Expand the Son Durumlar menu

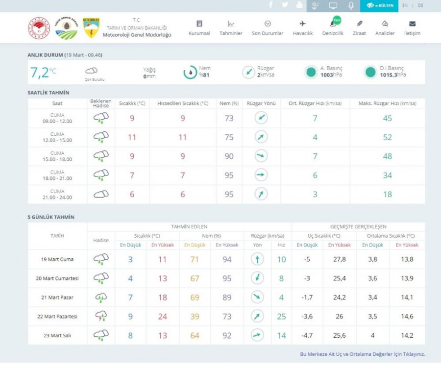tap(268, 28)
